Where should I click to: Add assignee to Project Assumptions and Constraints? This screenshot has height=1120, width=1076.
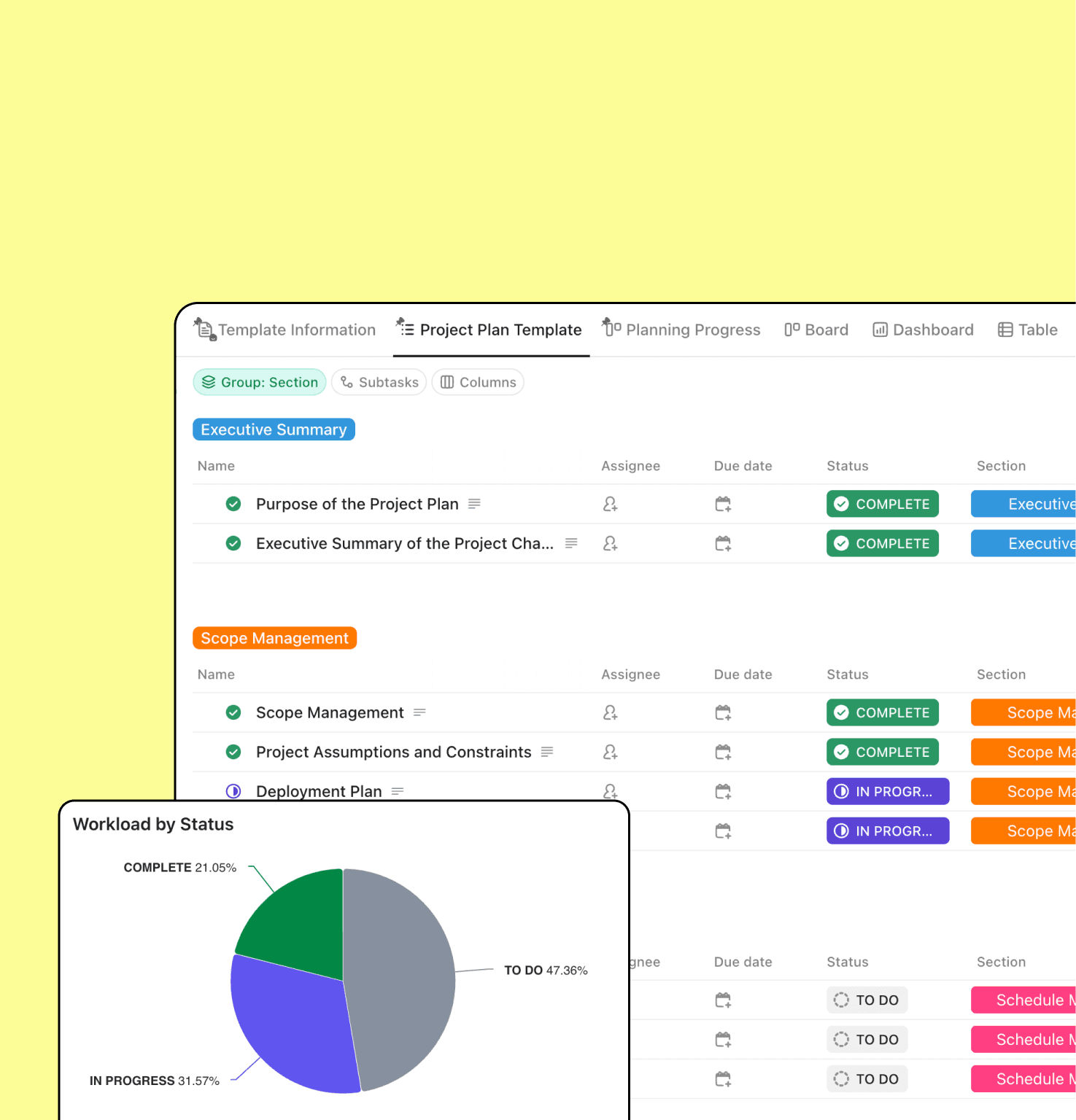(x=611, y=752)
